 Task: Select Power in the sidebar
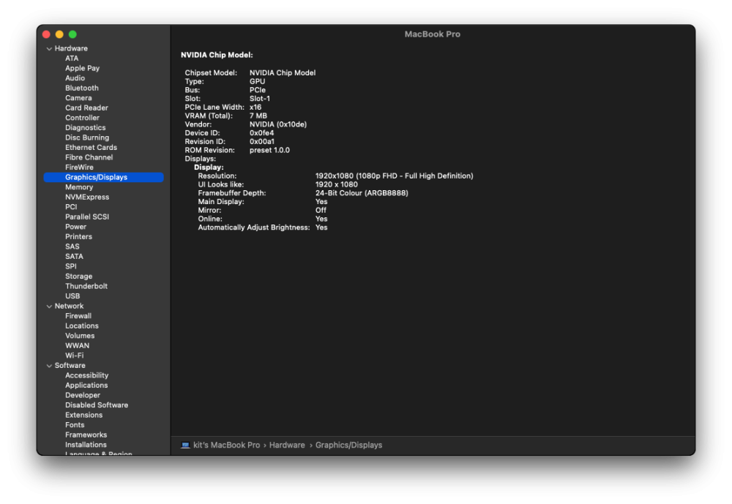[75, 227]
